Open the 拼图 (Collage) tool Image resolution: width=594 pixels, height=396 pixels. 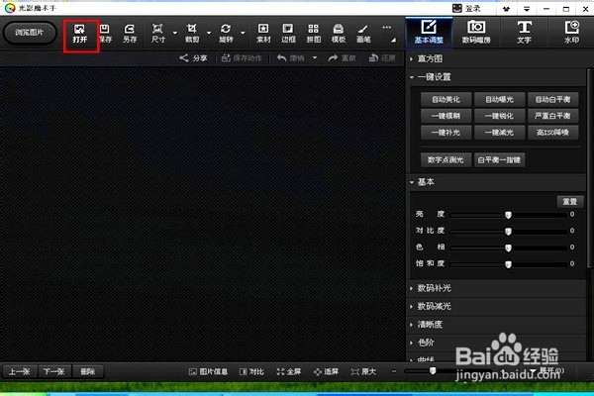coord(313,34)
